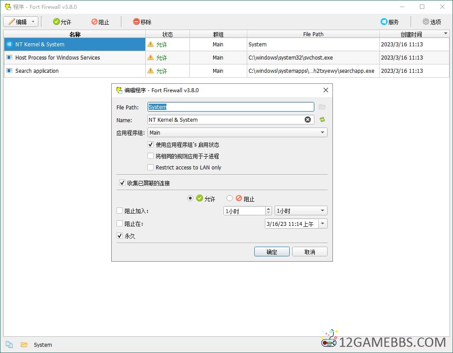Close the 编辑程序 dialog
The image size is (453, 353).
pos(325,90)
